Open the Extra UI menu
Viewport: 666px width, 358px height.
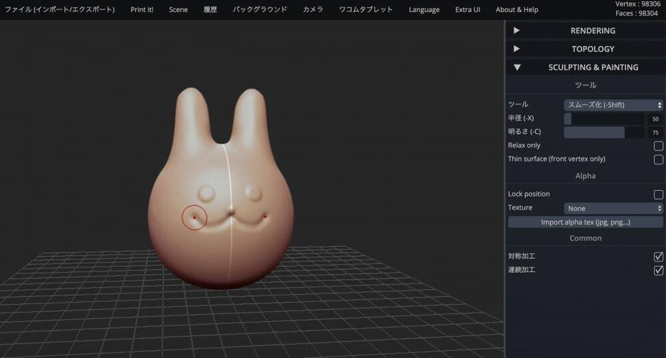(x=468, y=9)
